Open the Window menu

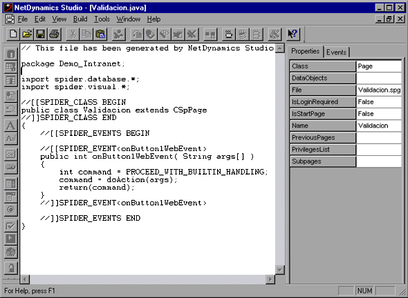[x=129, y=19]
